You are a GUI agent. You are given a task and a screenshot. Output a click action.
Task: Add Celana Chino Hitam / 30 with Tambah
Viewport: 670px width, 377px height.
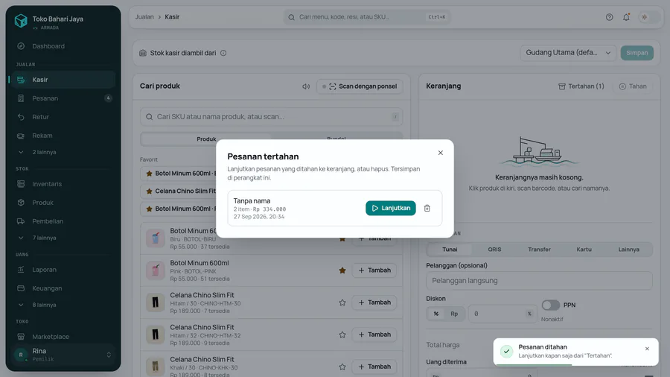pyautogui.click(x=374, y=302)
